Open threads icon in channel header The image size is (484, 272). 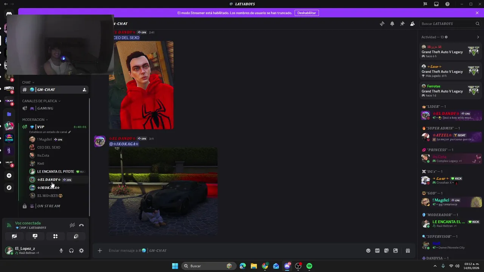382,23
